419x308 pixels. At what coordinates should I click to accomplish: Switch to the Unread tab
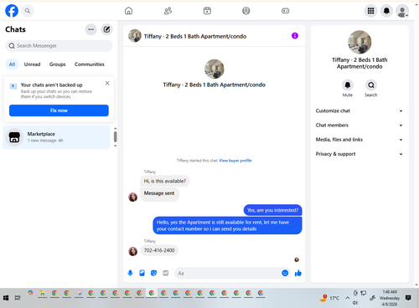32,64
